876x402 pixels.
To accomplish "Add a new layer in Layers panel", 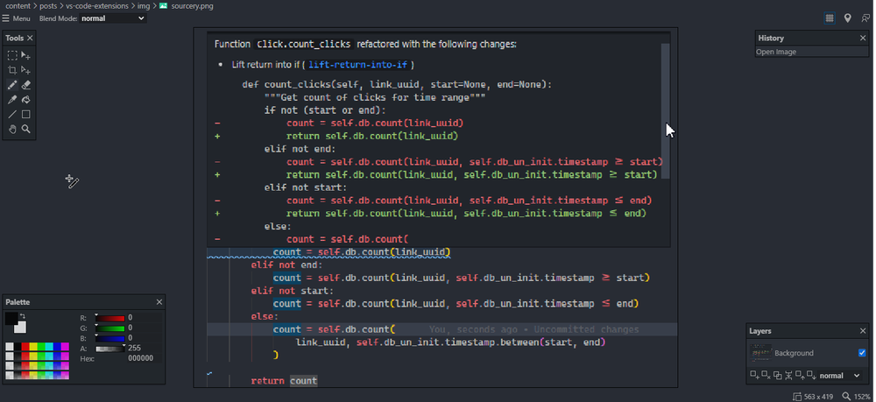I will pos(755,375).
